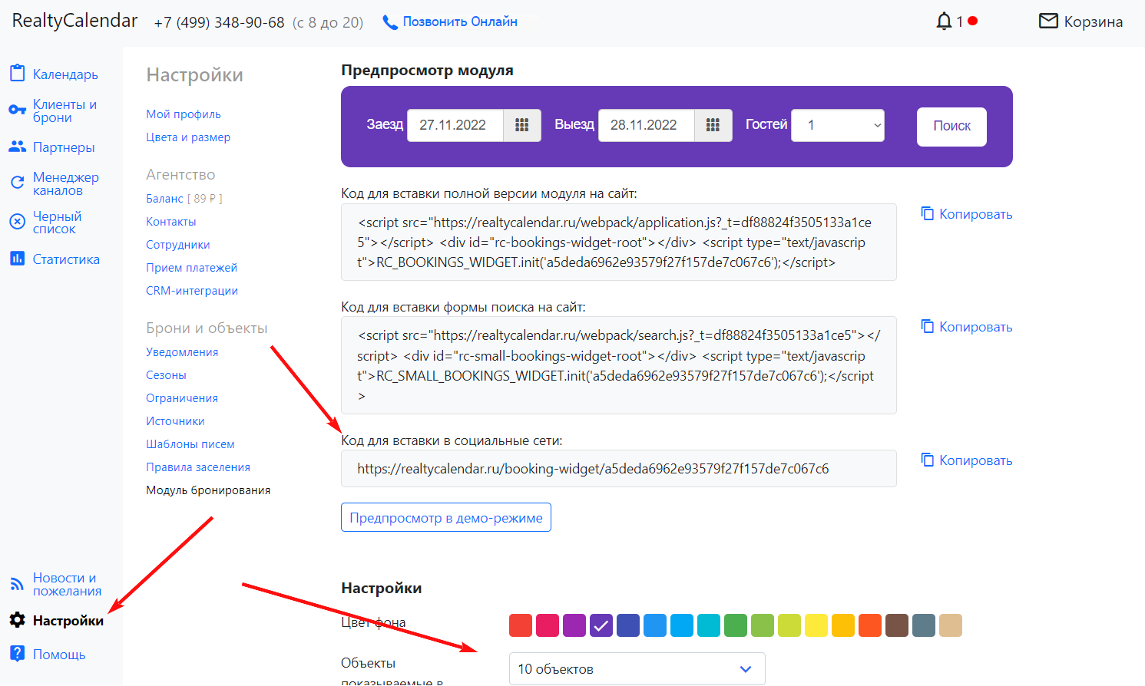Pick the beige background color swatch
The image size is (1145, 686).
coord(951,625)
